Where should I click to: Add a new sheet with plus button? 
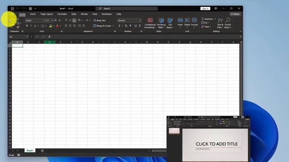(42, 151)
